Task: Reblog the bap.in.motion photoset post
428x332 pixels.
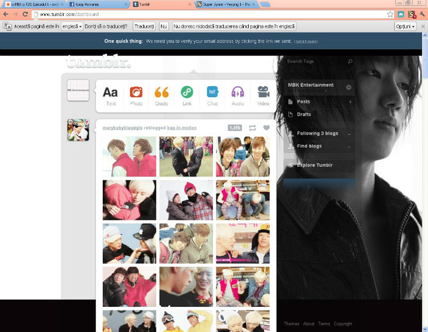Action: point(253,128)
